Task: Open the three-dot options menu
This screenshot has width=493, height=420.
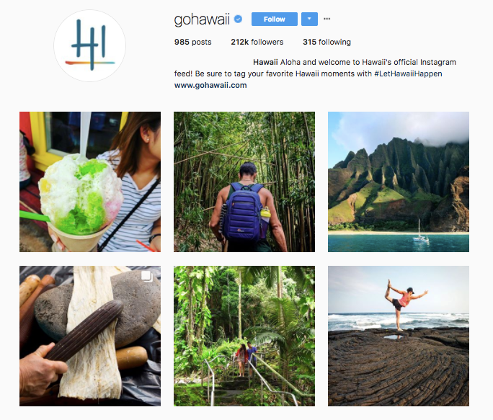Action: (327, 19)
